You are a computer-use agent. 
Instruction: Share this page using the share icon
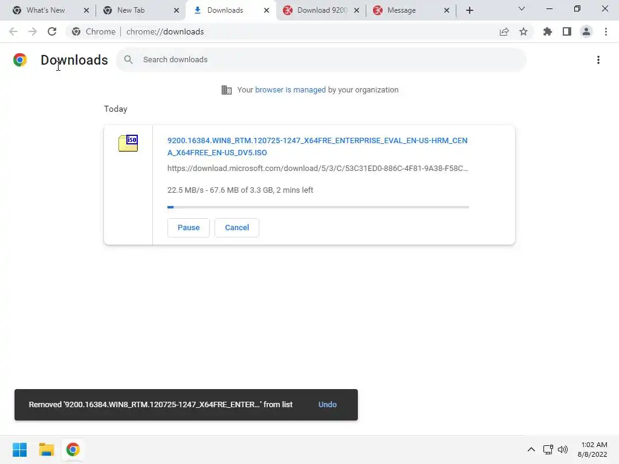tap(504, 31)
